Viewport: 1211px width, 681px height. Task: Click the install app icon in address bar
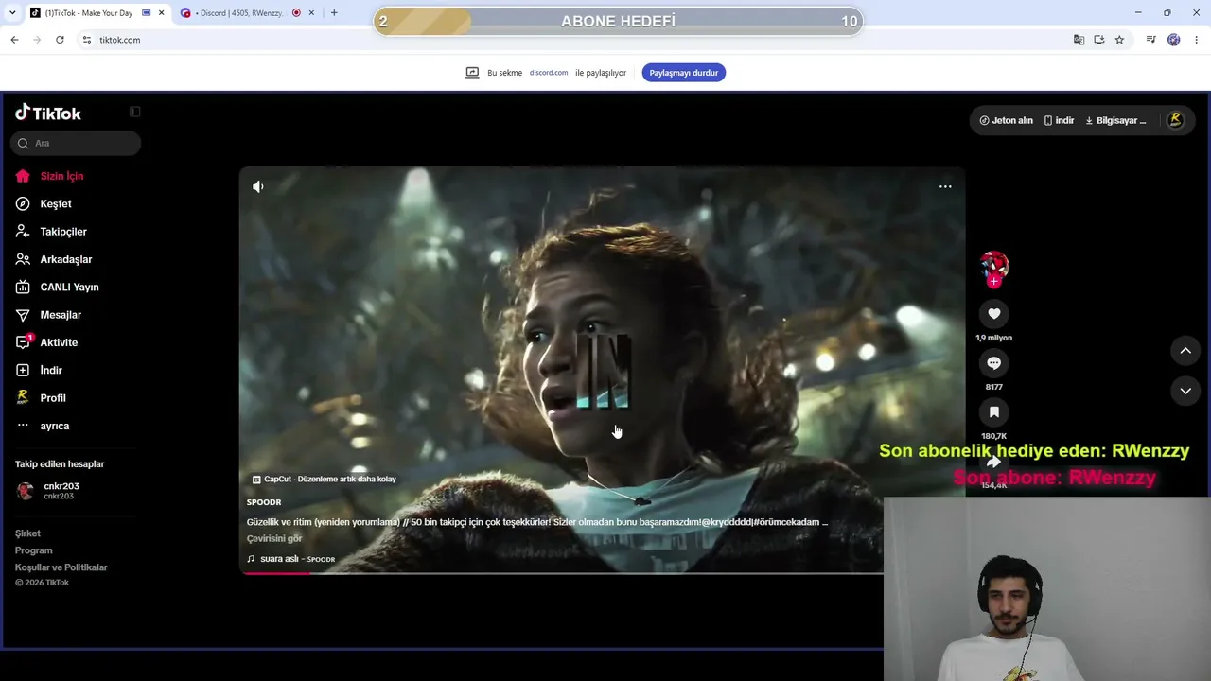1099,40
